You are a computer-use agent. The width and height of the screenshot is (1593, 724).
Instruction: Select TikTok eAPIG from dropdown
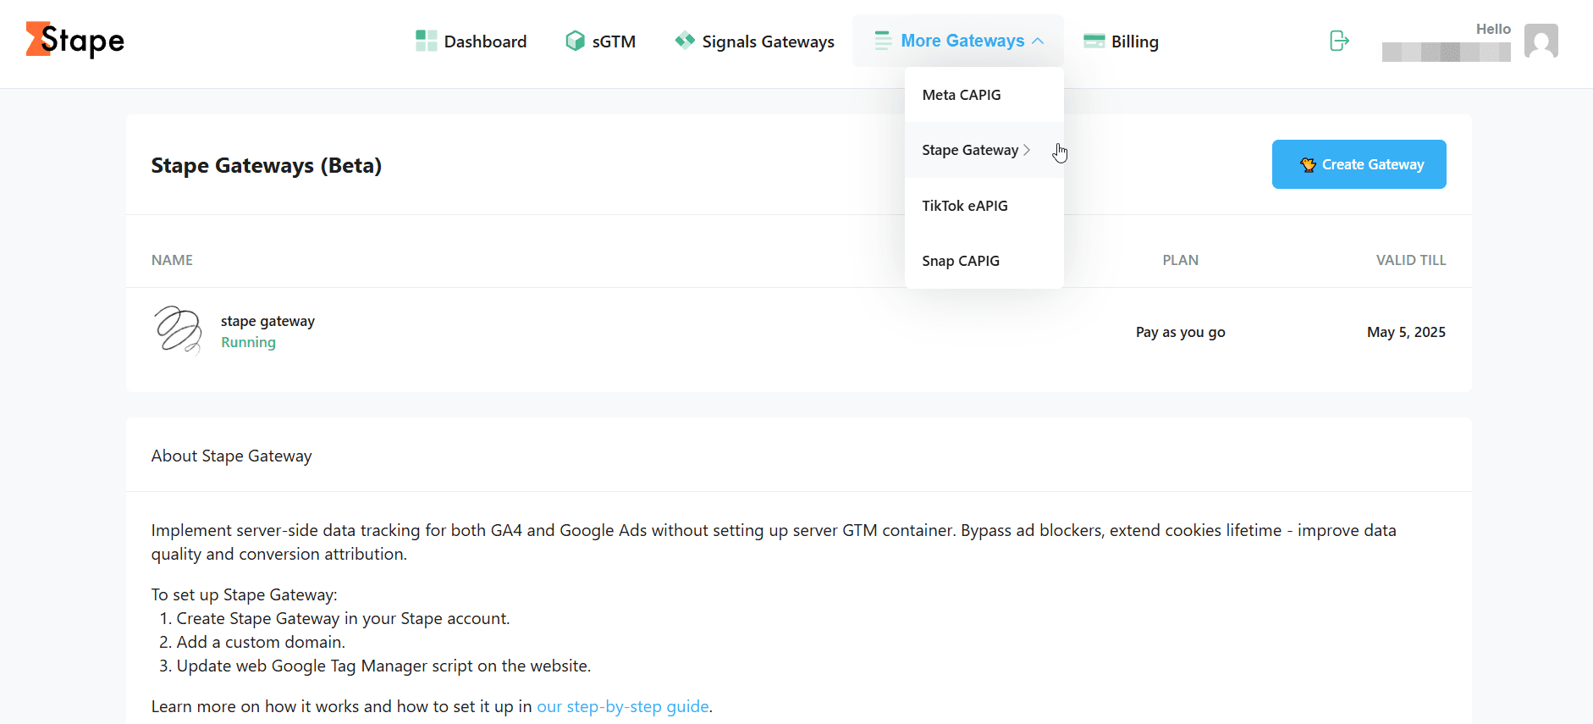click(x=984, y=206)
